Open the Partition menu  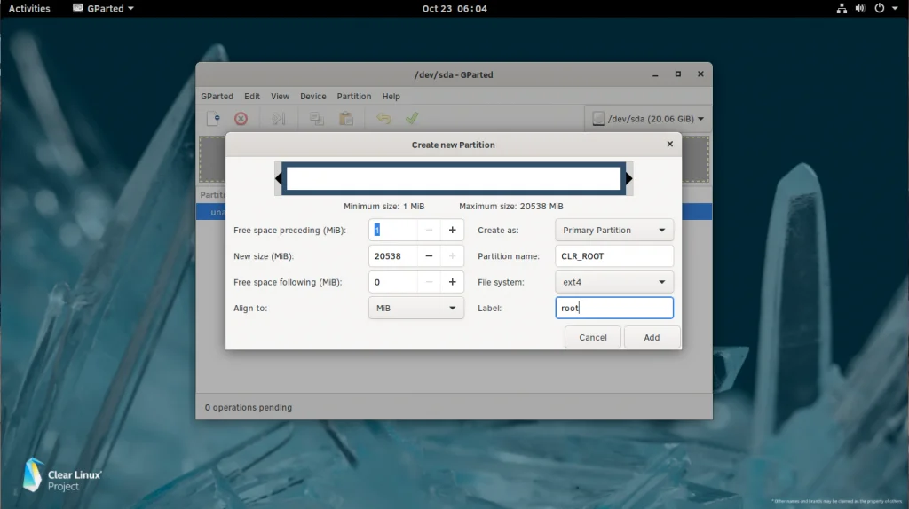pyautogui.click(x=354, y=96)
